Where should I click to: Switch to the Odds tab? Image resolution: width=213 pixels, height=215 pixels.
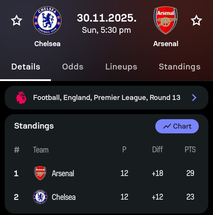point(73,67)
